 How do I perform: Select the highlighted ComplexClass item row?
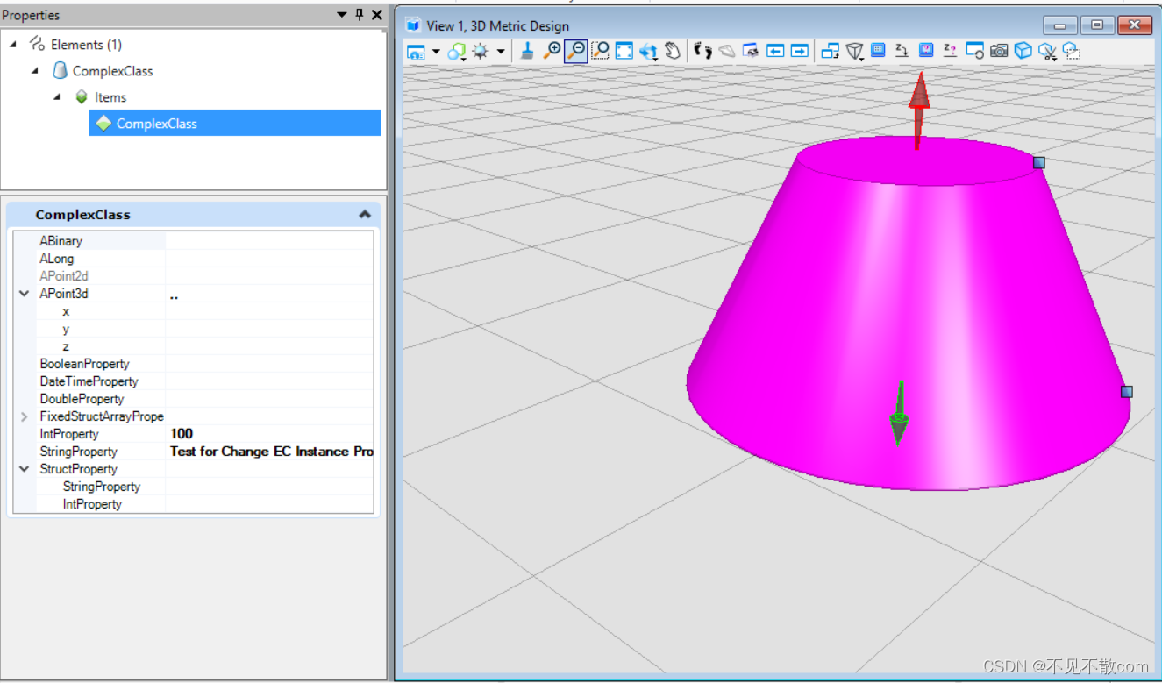coord(235,123)
